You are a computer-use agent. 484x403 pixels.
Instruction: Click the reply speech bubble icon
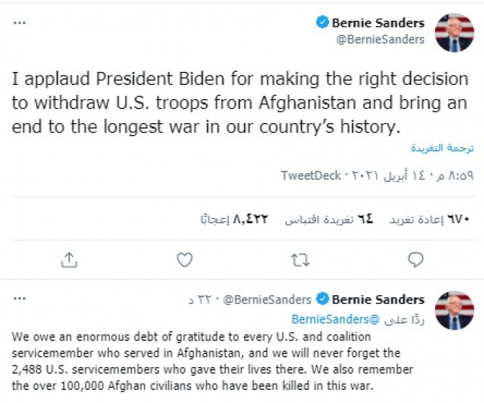[x=415, y=259]
